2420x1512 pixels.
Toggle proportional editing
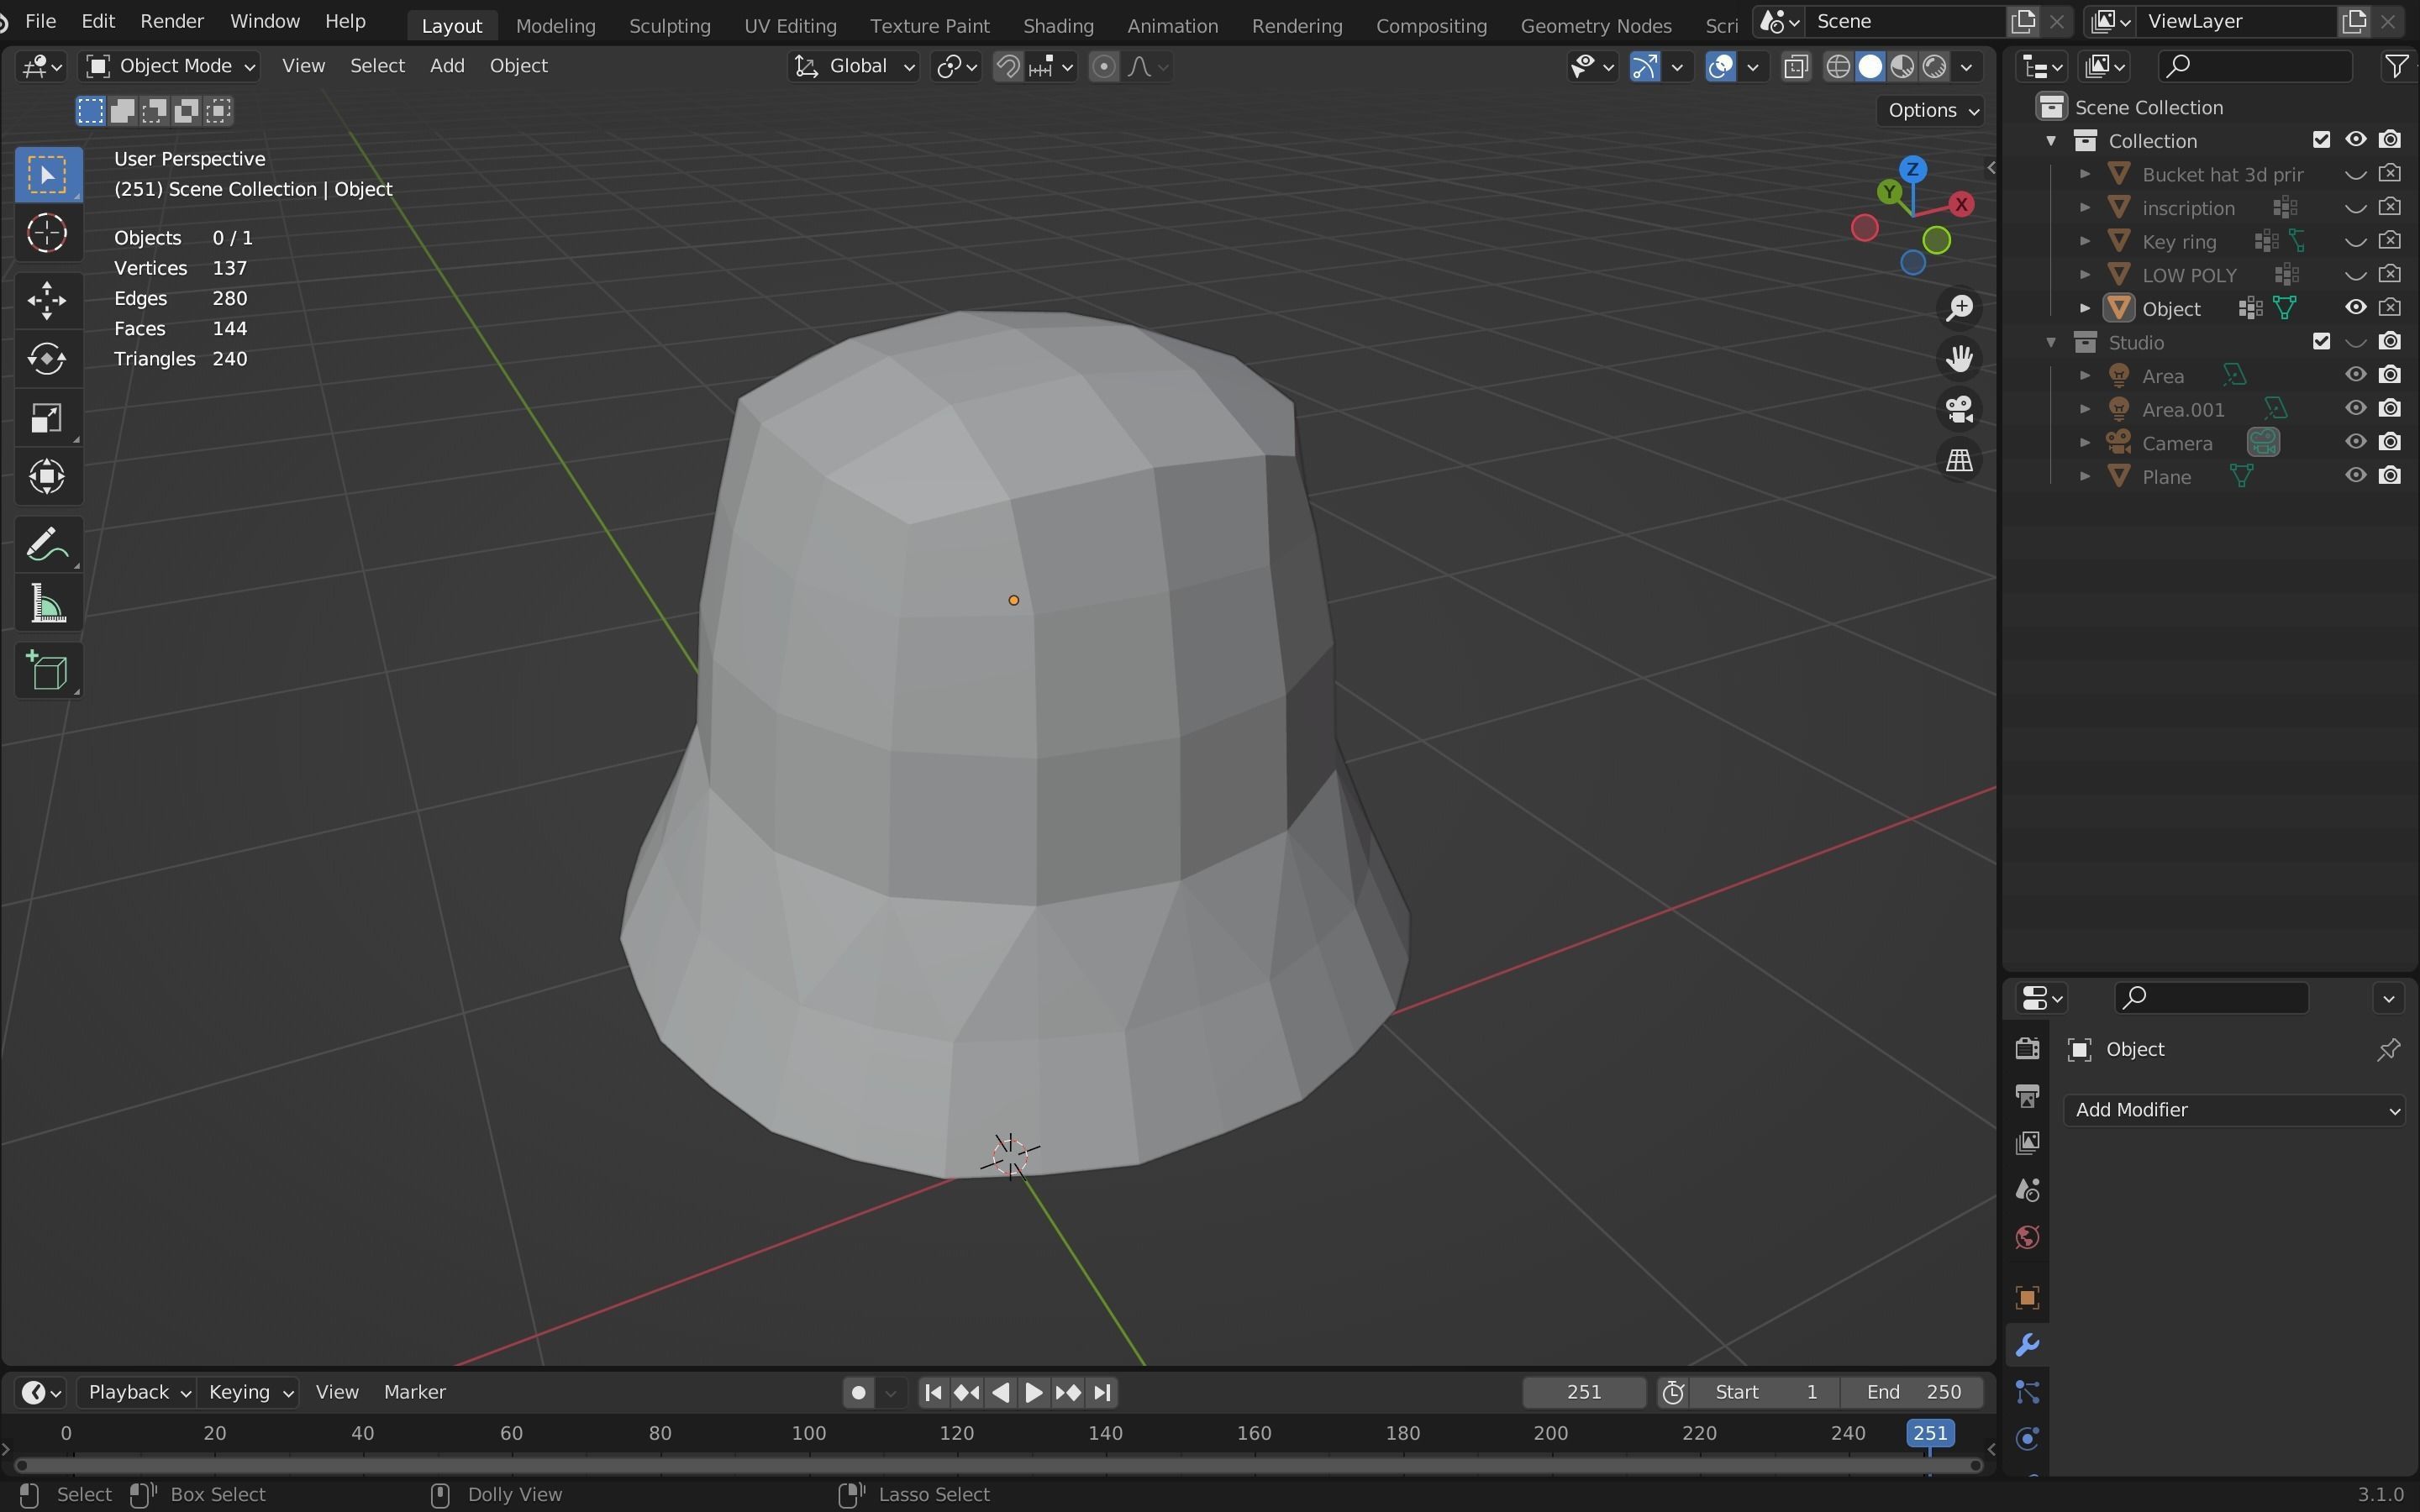pyautogui.click(x=1103, y=67)
